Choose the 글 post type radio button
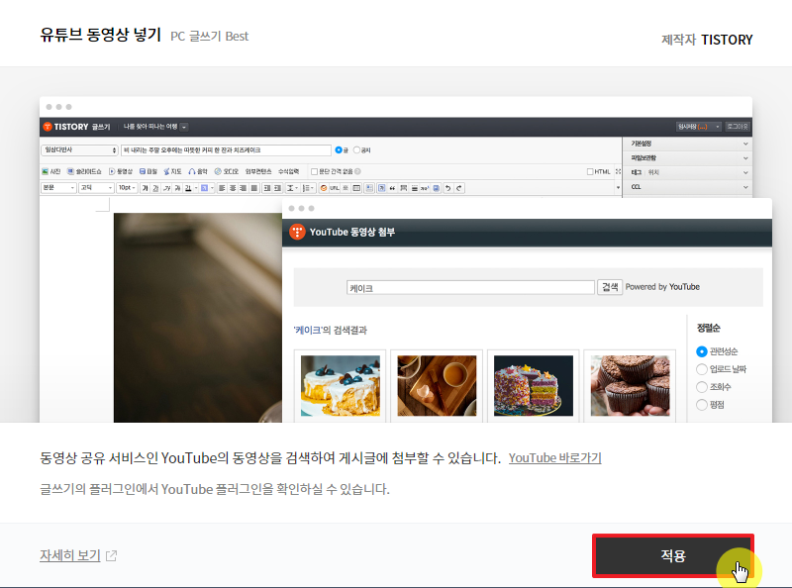Viewport: 792px width, 588px height. tap(339, 150)
